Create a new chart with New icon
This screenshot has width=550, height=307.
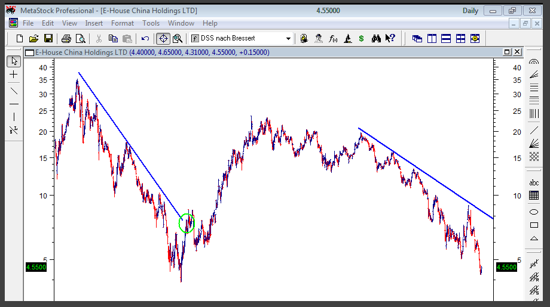click(x=20, y=39)
